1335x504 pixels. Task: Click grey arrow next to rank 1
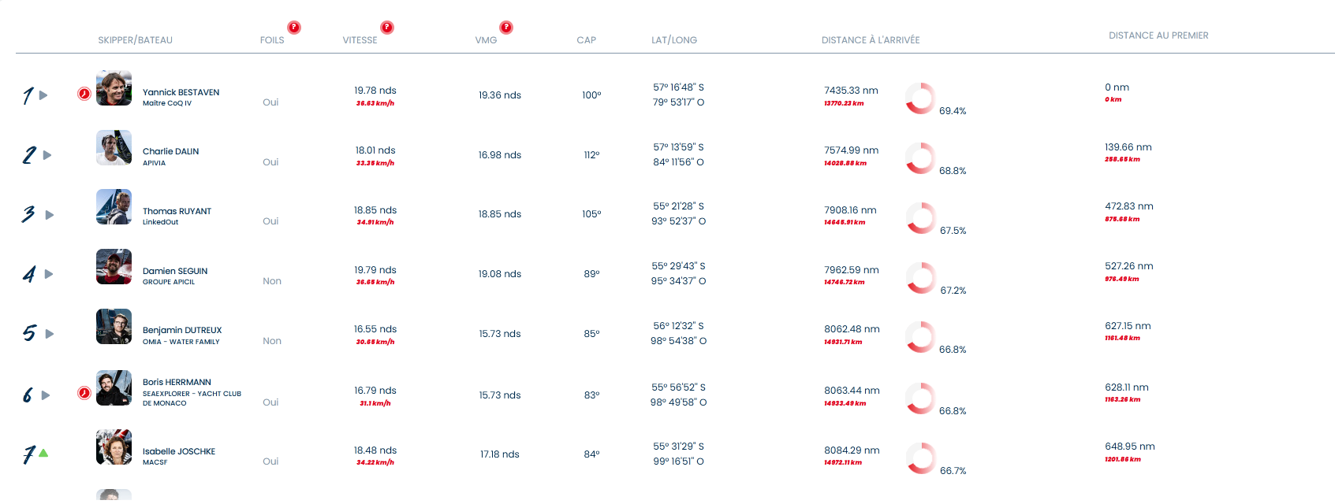point(43,95)
